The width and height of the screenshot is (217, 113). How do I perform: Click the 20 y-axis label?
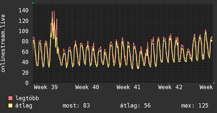click(x=25, y=73)
